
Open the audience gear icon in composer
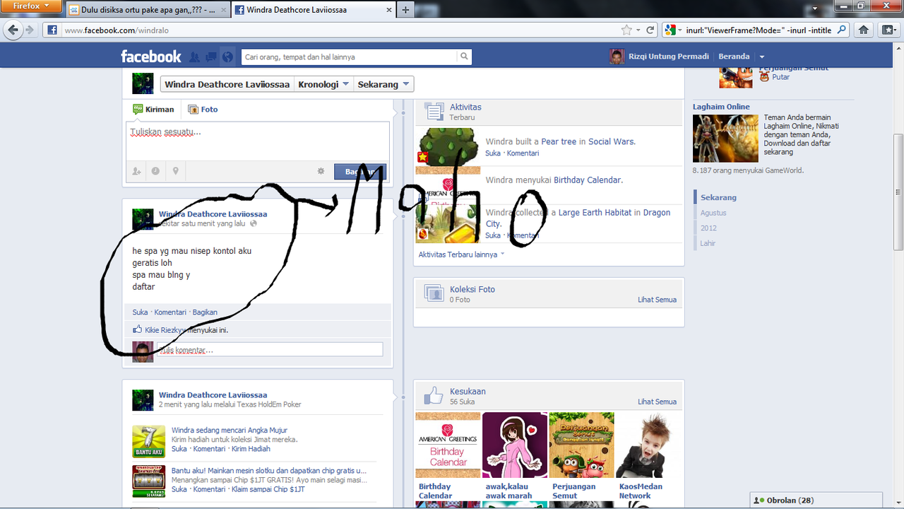click(x=321, y=171)
